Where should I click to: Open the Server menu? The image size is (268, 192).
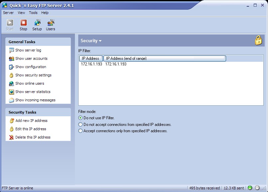[x=8, y=13]
